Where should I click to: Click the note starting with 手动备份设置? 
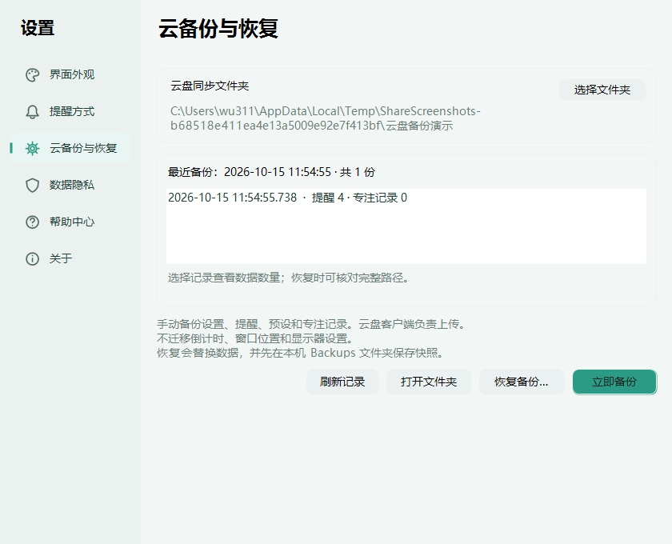click(311, 324)
